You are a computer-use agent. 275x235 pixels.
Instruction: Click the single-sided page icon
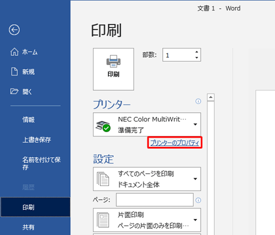pyautogui.click(x=103, y=220)
